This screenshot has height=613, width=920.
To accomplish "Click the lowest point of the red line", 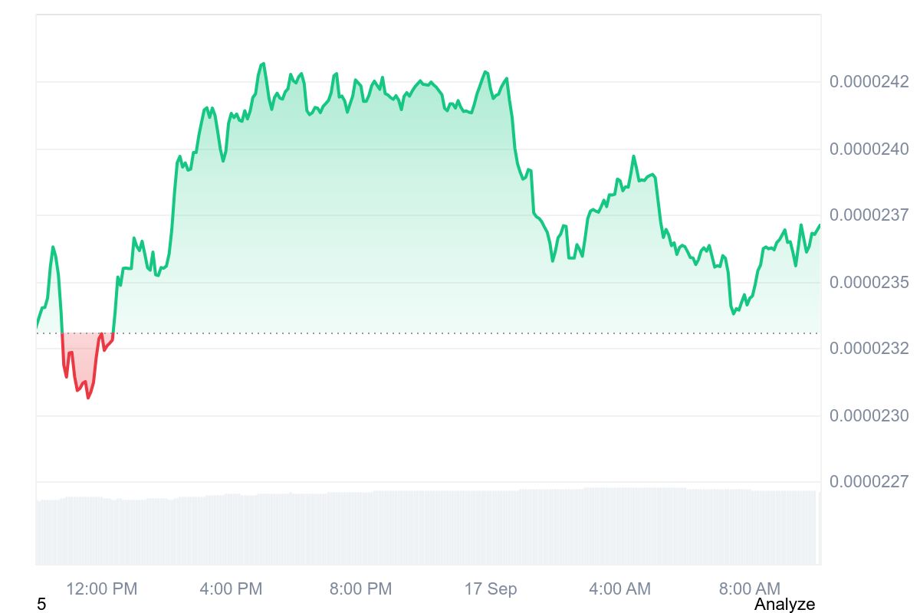I will [x=88, y=398].
